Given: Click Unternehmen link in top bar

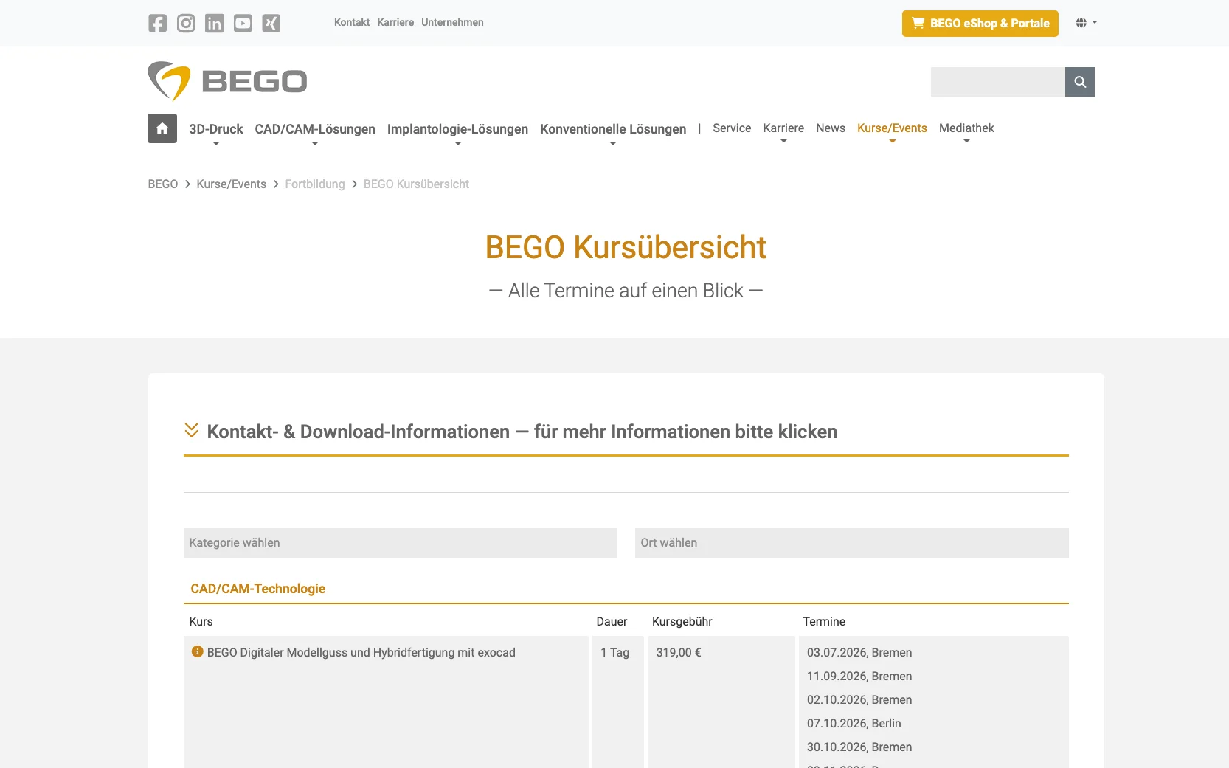Looking at the screenshot, I should pos(452,22).
